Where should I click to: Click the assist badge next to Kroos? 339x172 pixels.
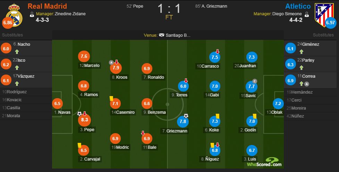pos(111,63)
